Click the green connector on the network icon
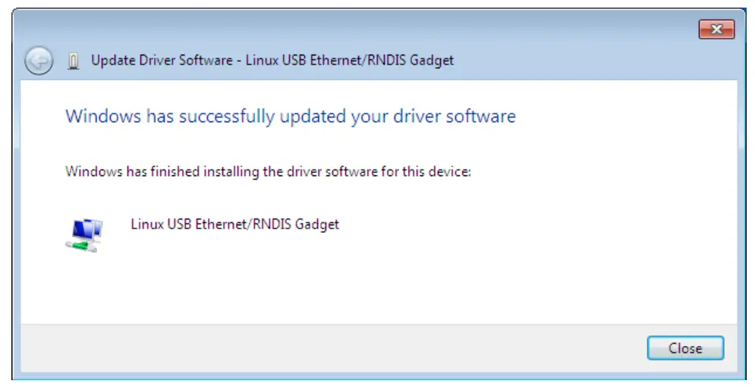The width and height of the screenshot is (755, 387). coord(79,244)
